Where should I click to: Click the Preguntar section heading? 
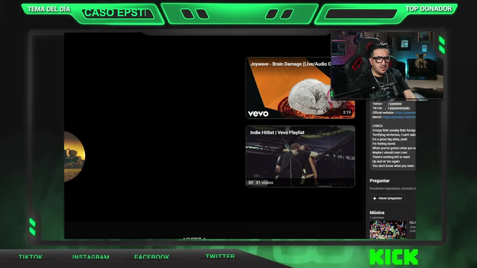point(380,181)
